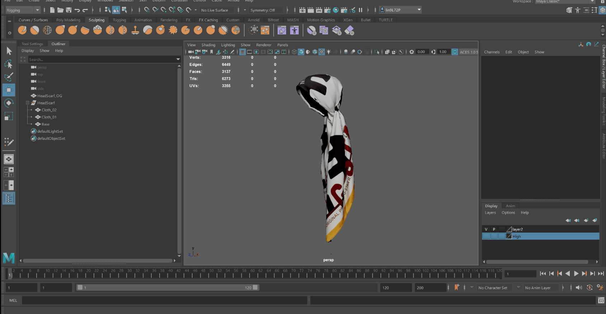Toggle Smooth Shade All cube icon

tap(301, 52)
